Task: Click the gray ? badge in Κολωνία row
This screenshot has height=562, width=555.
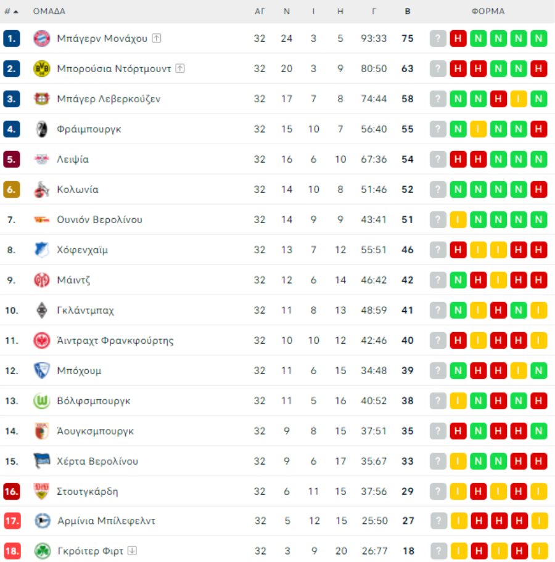Action: 438,189
